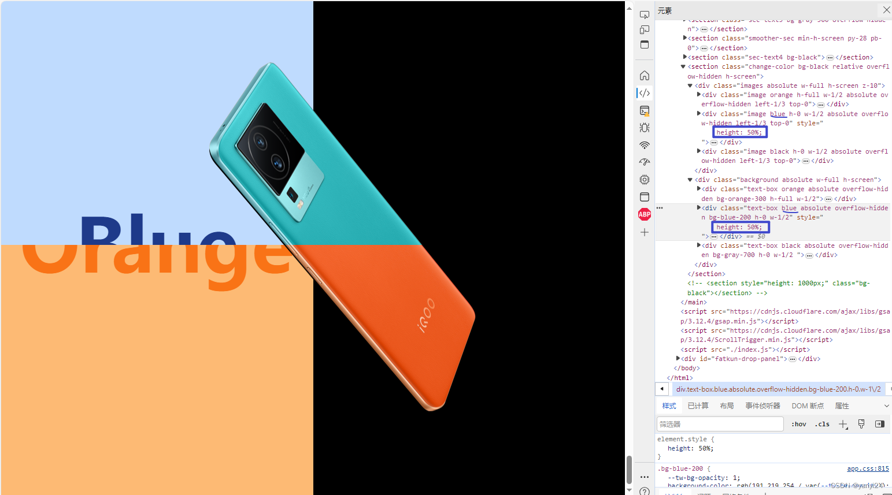Switch to the 属性 properties tab
This screenshot has width=892, height=495.
842,406
